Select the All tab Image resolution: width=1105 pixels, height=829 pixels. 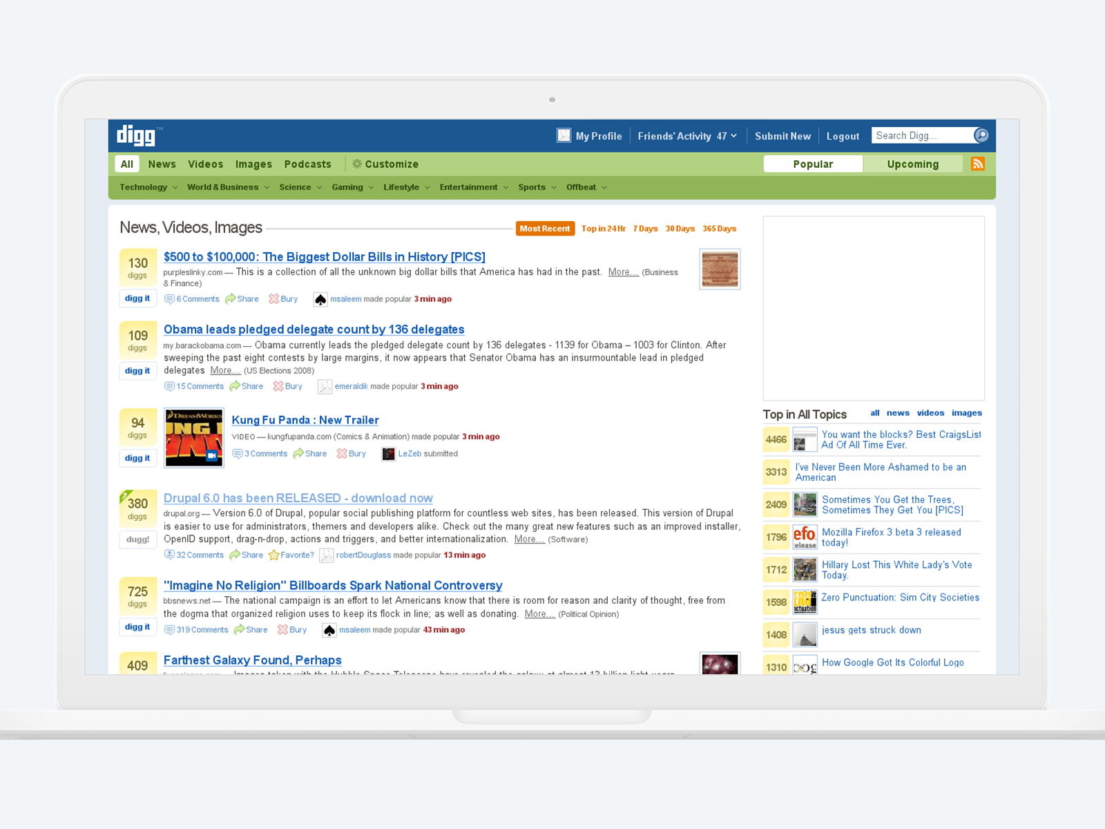[x=127, y=164]
